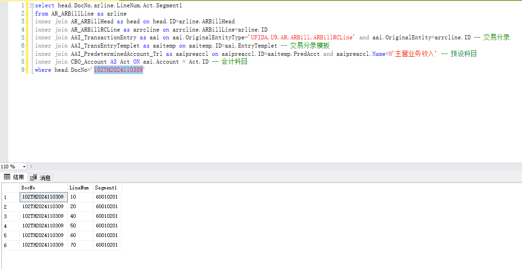The width and height of the screenshot is (522, 269).
Task: Click the LineNum cell showing 40
Action: coord(80,216)
